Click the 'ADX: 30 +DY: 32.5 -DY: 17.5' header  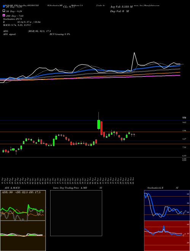pos(21,192)
